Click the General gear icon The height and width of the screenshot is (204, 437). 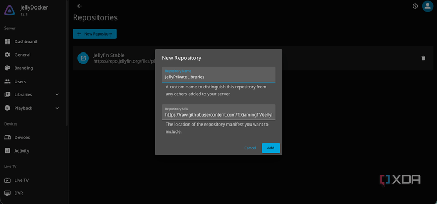[7, 55]
